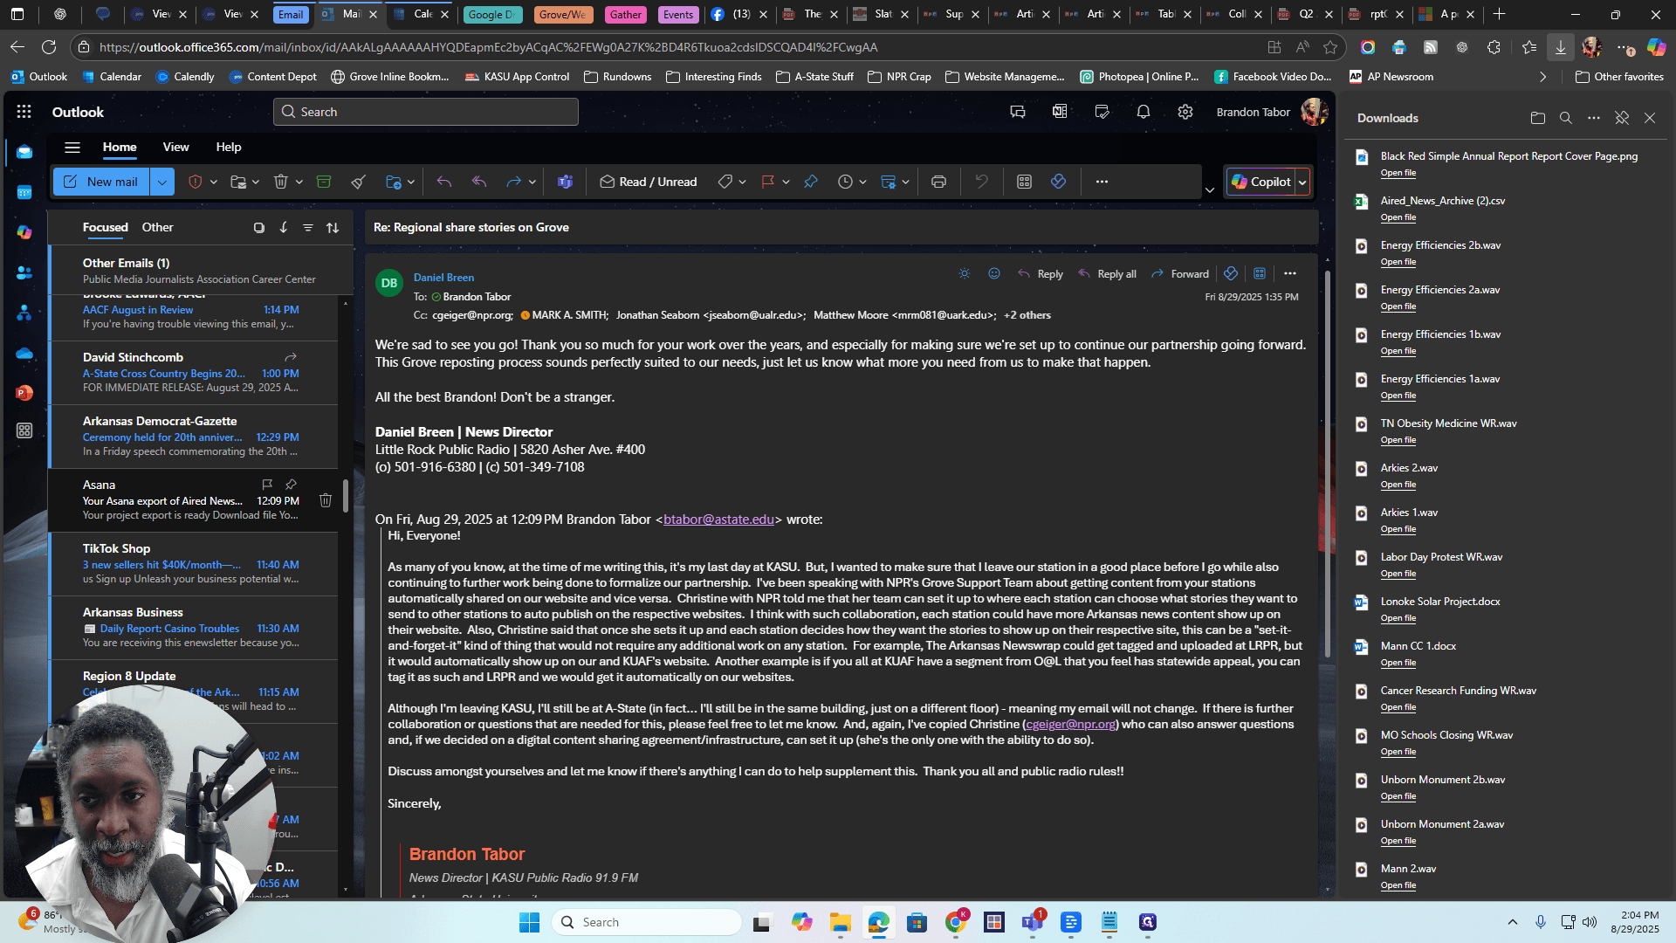The image size is (1676, 943).
Task: Pin the Downloads panel open
Action: click(x=1622, y=118)
